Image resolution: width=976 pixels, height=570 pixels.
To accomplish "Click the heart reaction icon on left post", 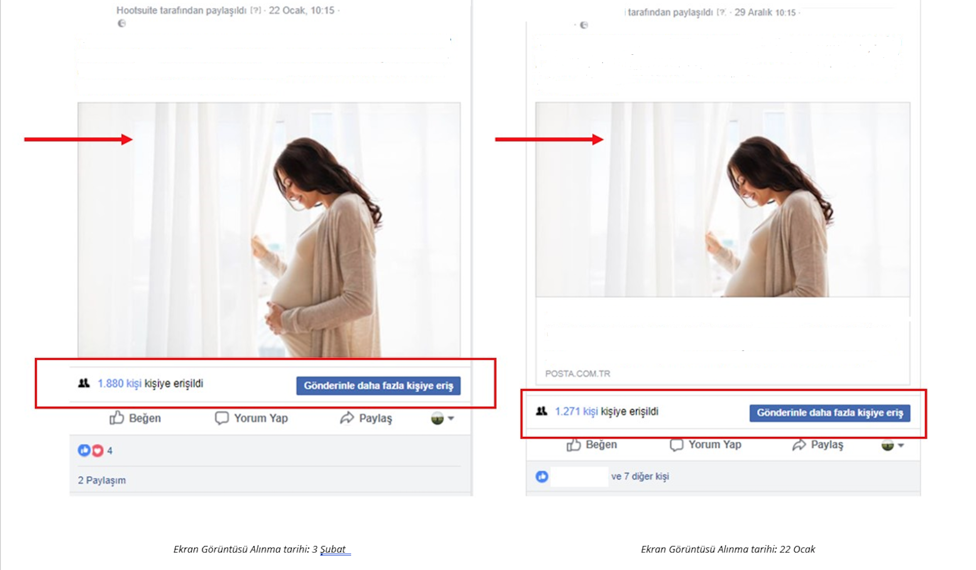I will (x=98, y=450).
